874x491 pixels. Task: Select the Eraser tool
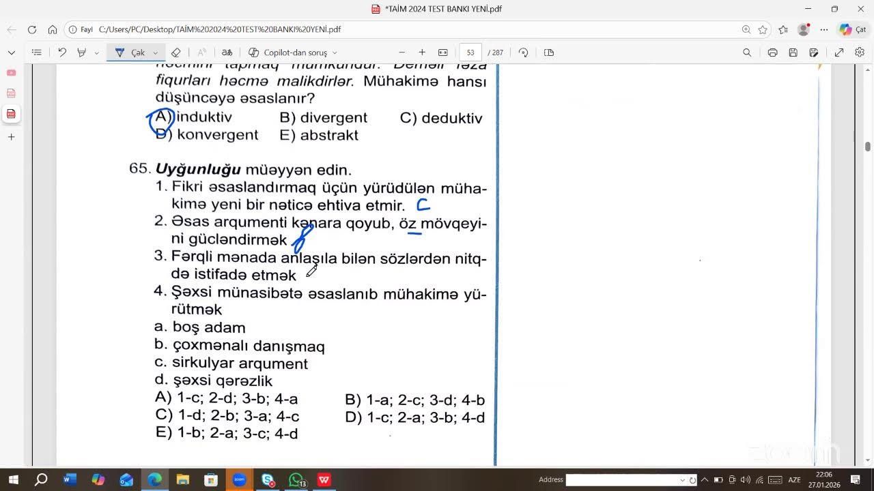pos(175,53)
